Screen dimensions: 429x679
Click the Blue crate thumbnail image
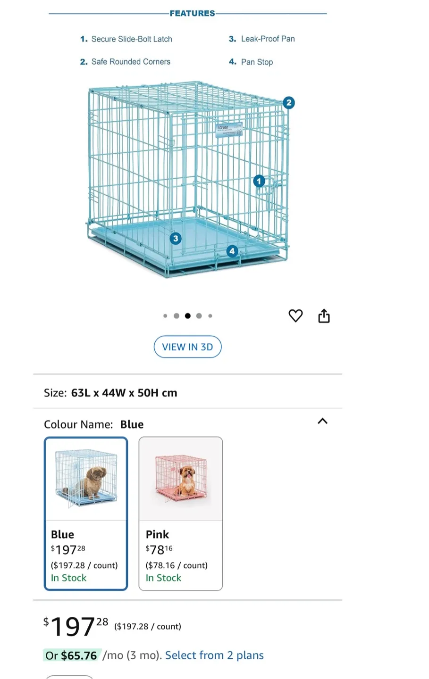pyautogui.click(x=85, y=478)
